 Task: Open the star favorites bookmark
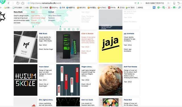click(x=7, y=8)
